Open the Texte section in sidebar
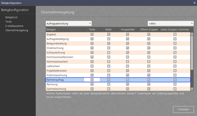The width and height of the screenshot is (197, 116). tap(8, 22)
